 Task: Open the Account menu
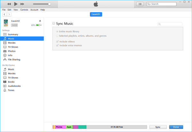[x=34, y=10]
